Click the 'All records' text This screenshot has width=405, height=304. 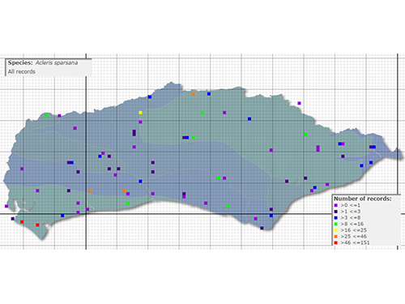point(22,71)
